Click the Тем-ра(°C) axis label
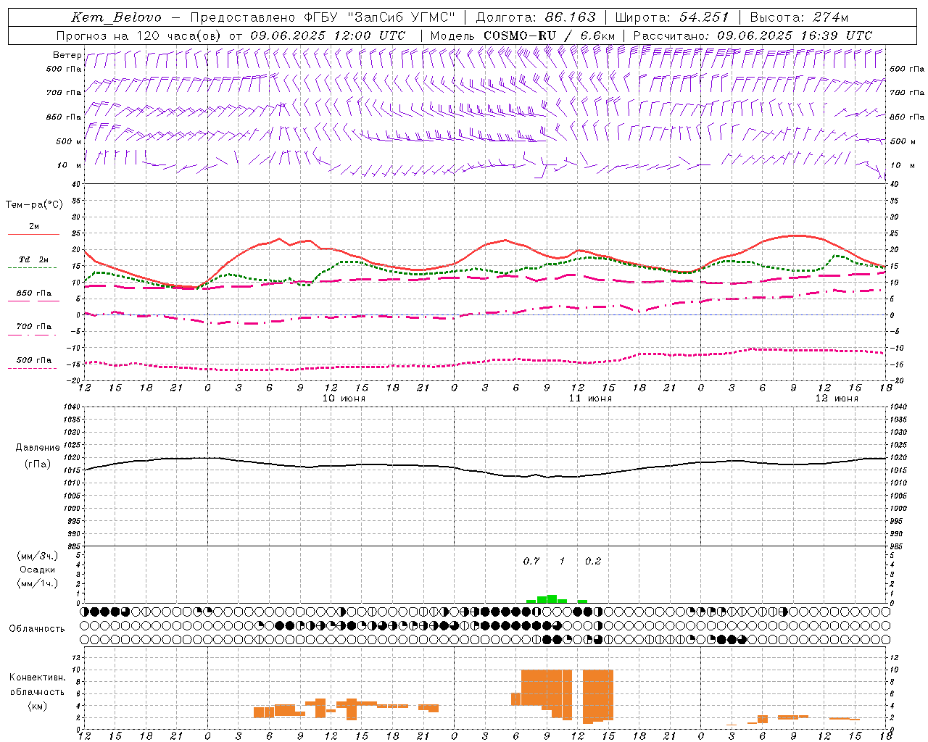This screenshot has height=742, width=928. pos(34,205)
